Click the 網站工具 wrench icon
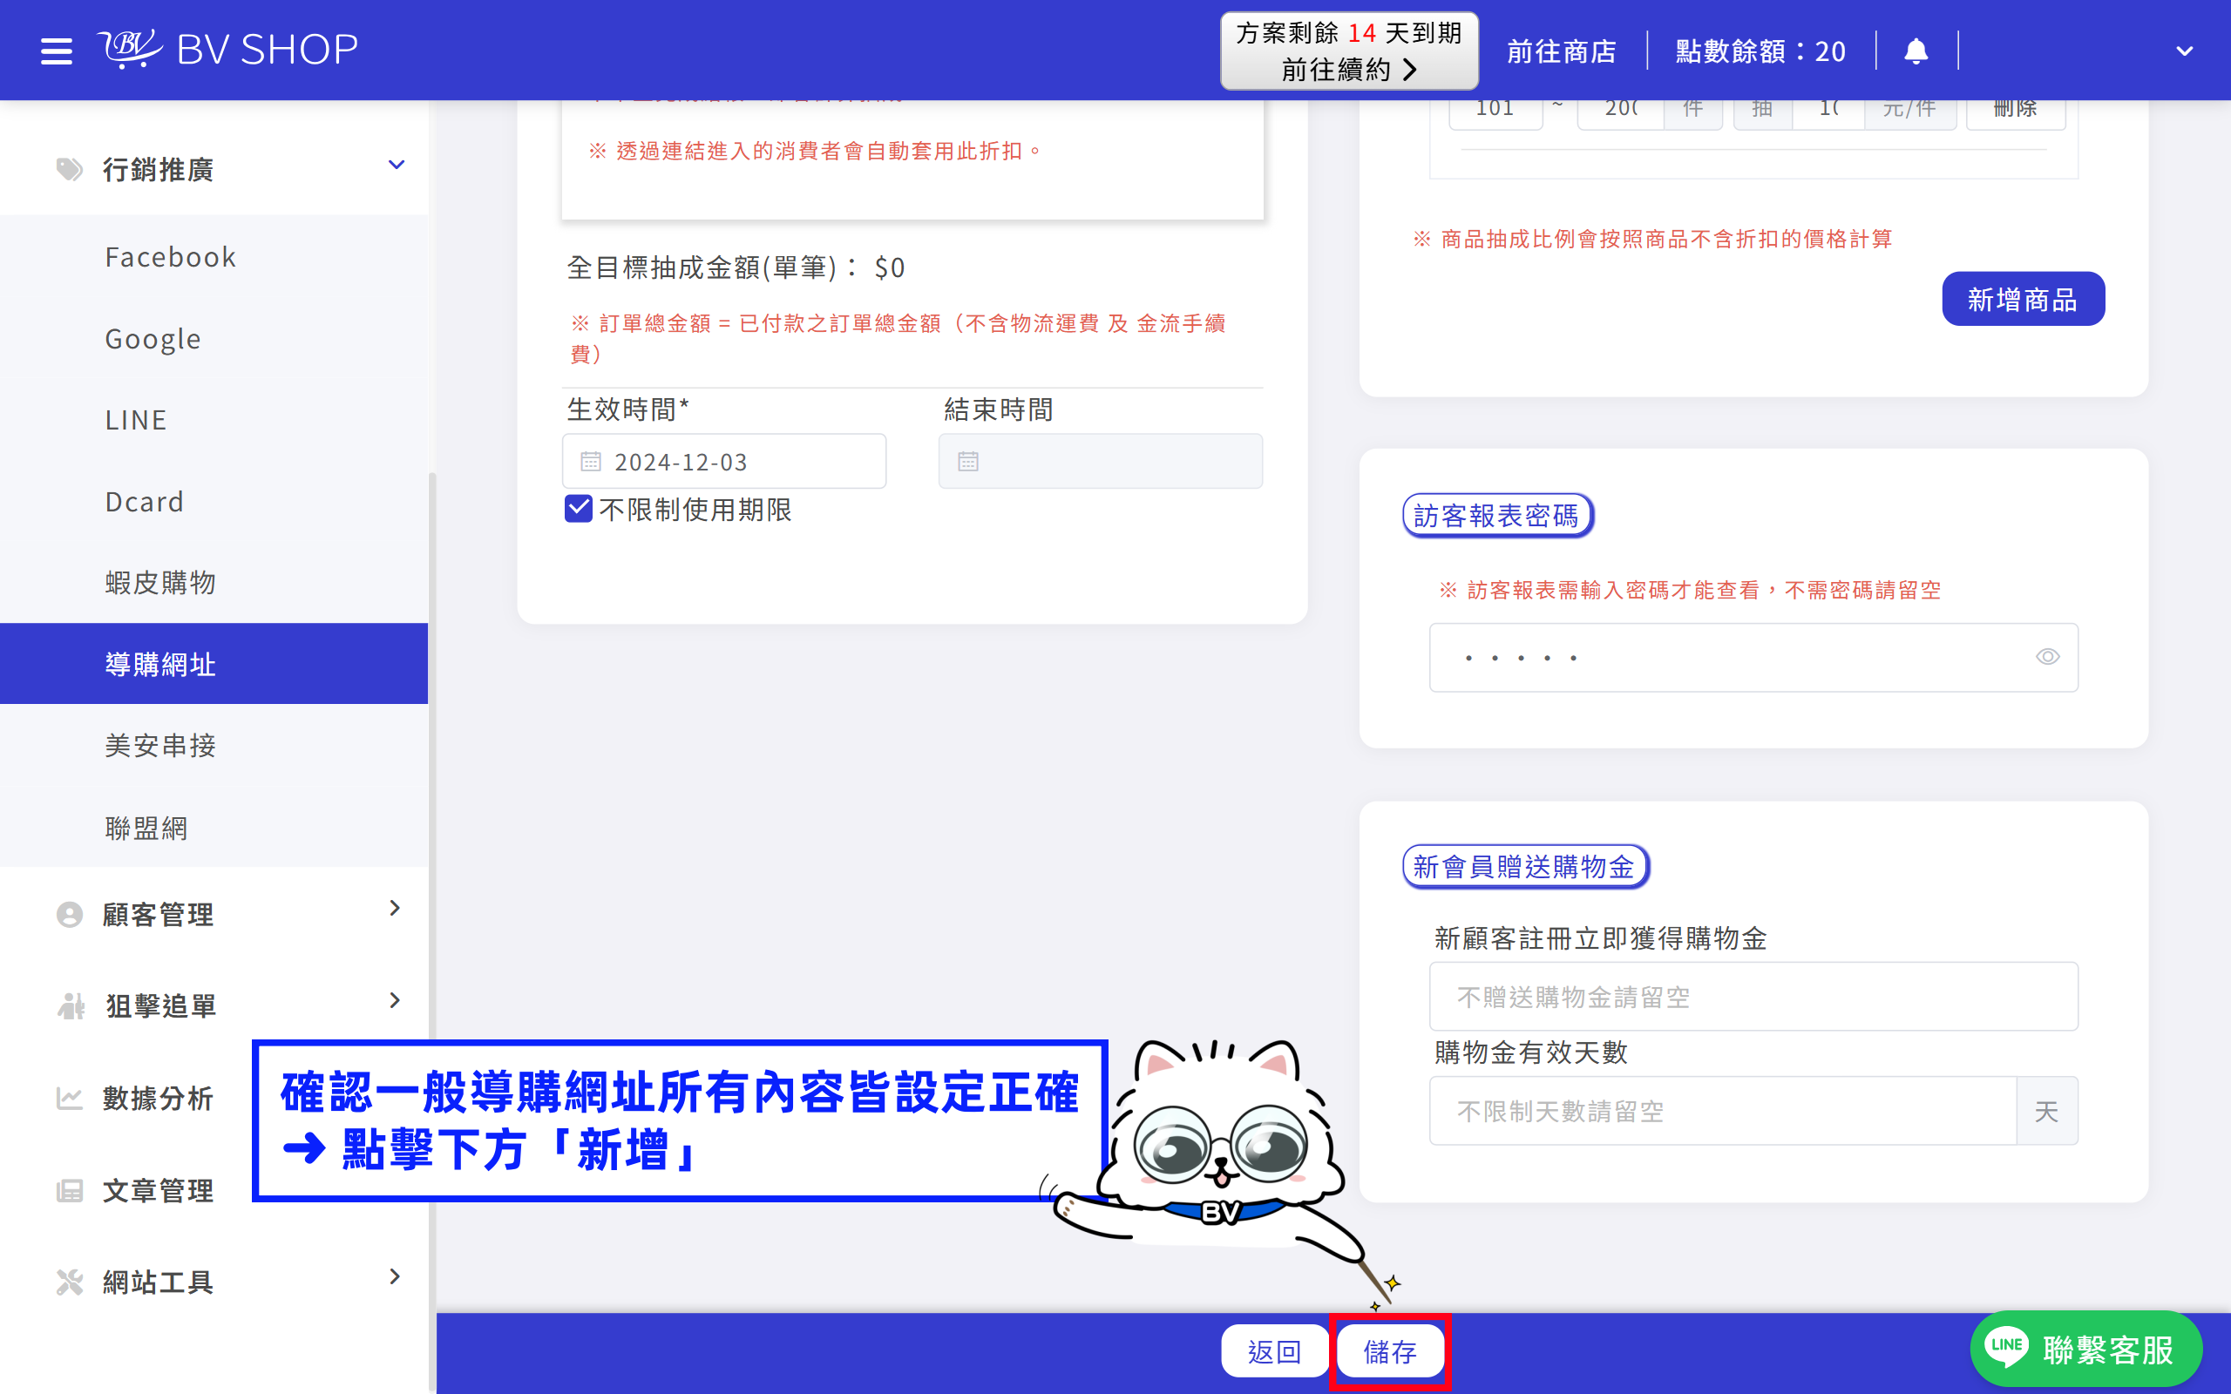Screen dimensions: 2231x1394 point(69,1282)
